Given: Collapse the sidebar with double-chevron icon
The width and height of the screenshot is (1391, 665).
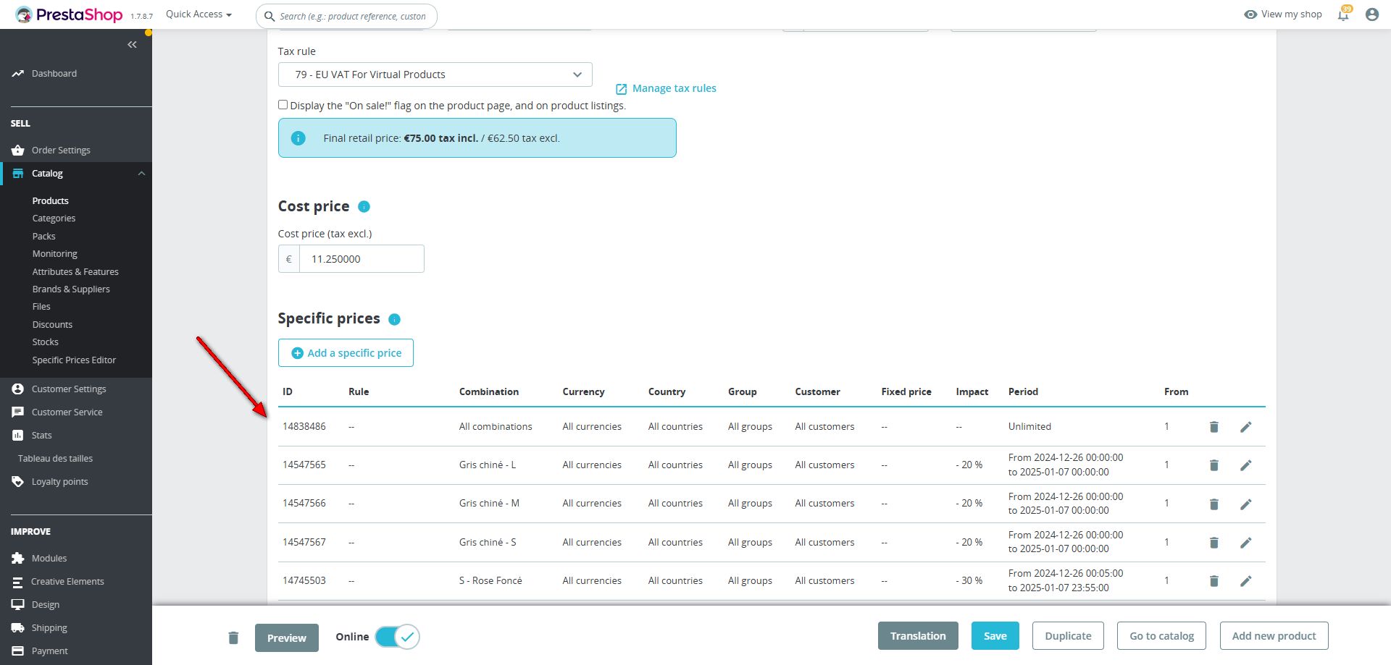Looking at the screenshot, I should (x=132, y=45).
